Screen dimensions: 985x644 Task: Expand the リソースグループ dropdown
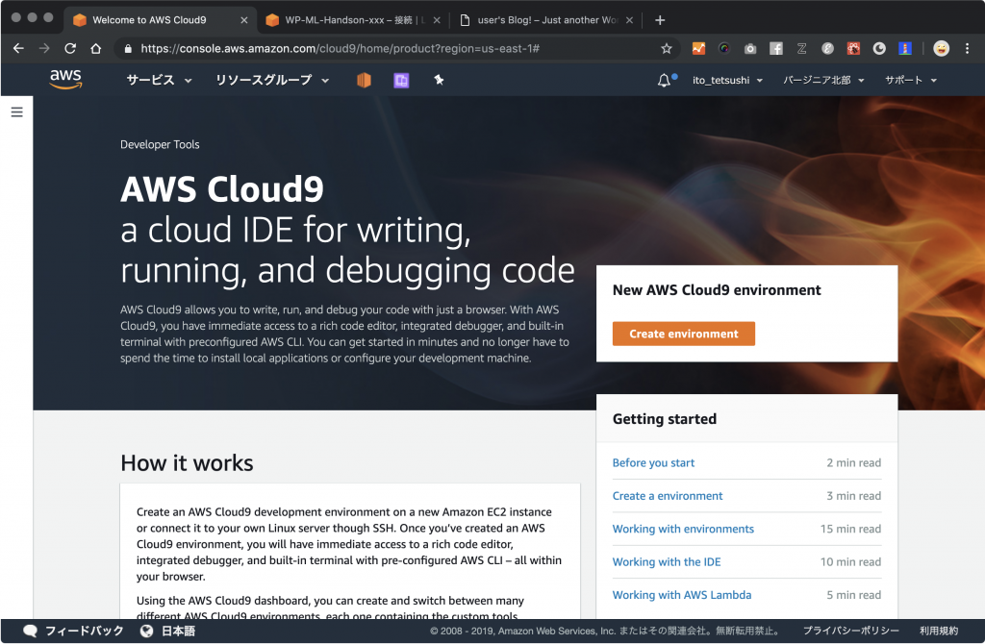(272, 81)
